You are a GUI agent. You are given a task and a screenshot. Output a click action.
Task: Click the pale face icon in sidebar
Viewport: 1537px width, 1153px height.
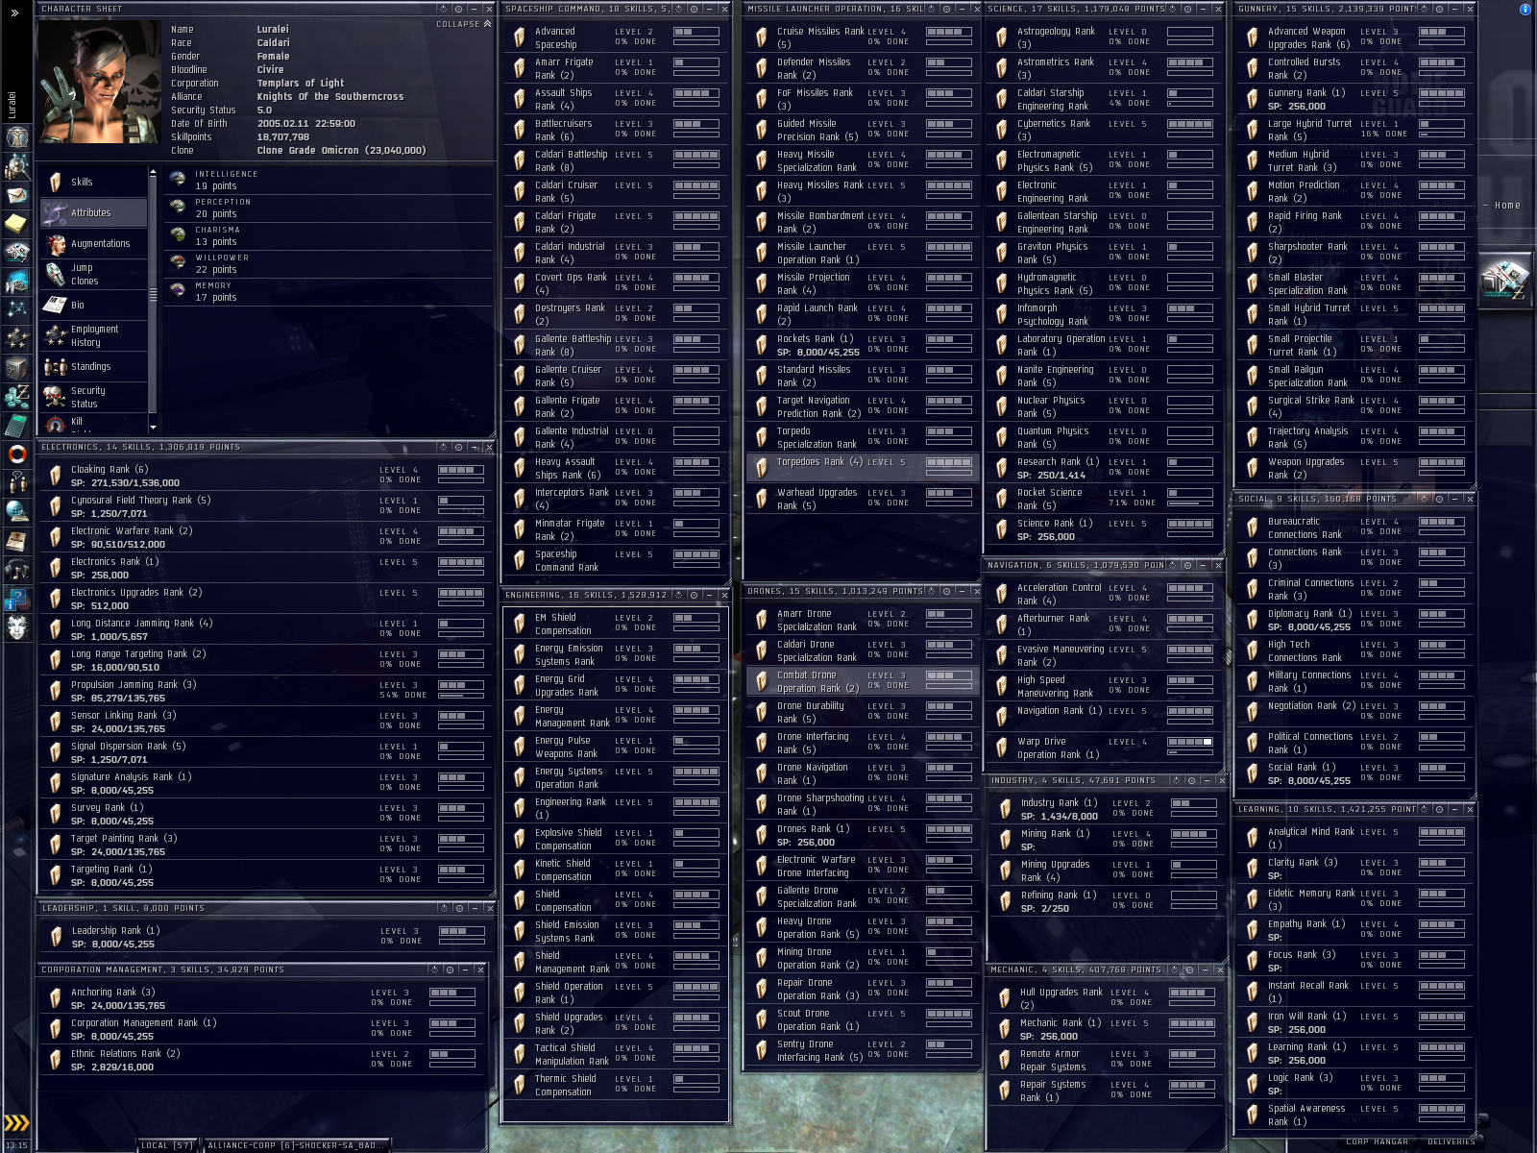point(16,627)
